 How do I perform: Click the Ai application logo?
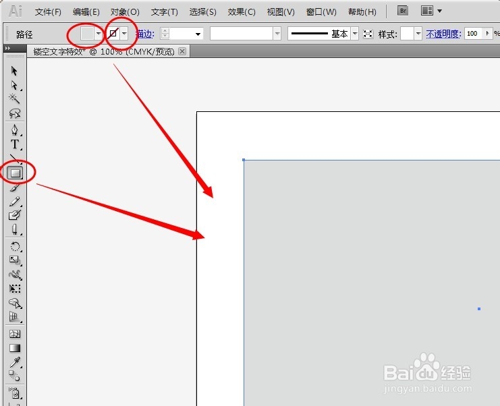[16, 11]
